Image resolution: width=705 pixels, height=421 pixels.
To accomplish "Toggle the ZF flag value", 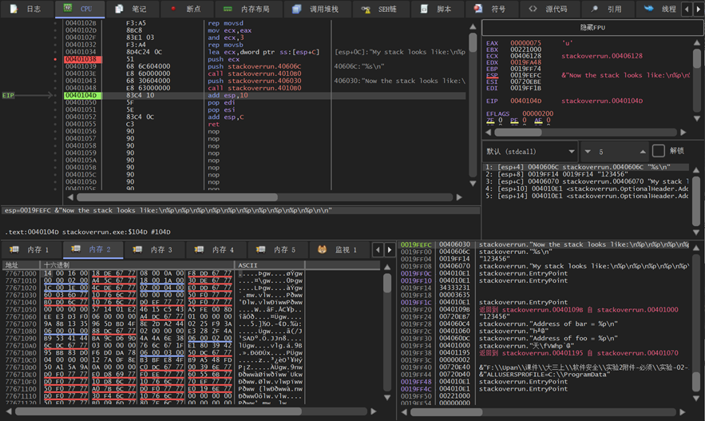I will point(501,121).
